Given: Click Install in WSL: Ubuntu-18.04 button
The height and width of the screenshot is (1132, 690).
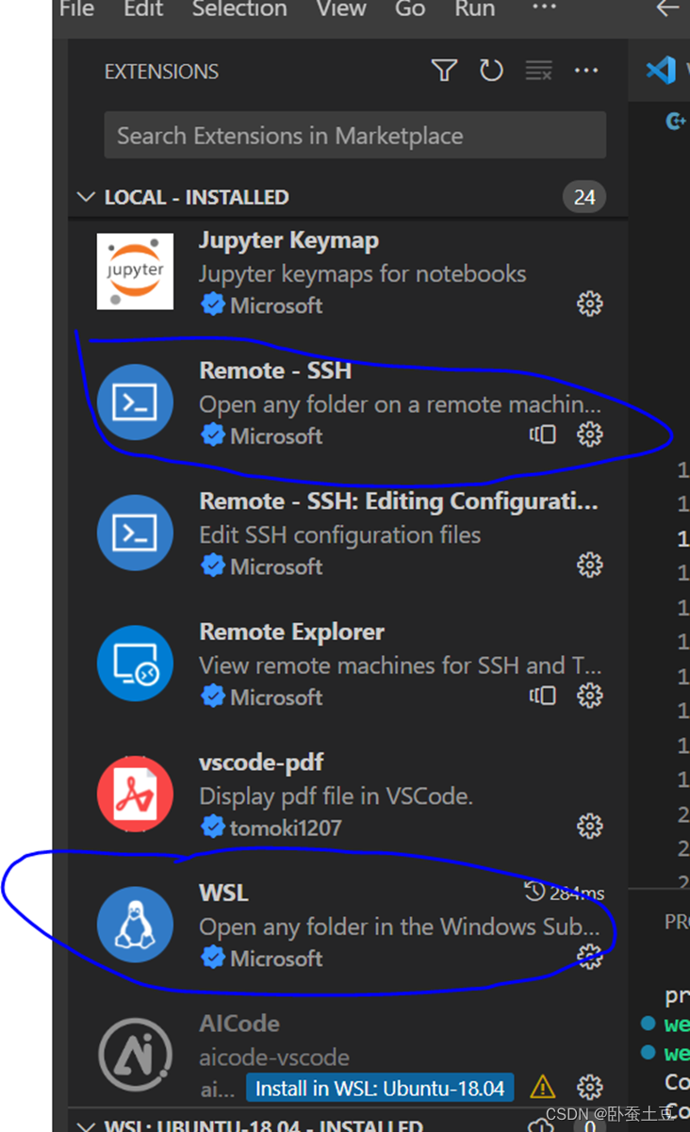Looking at the screenshot, I should (380, 1088).
